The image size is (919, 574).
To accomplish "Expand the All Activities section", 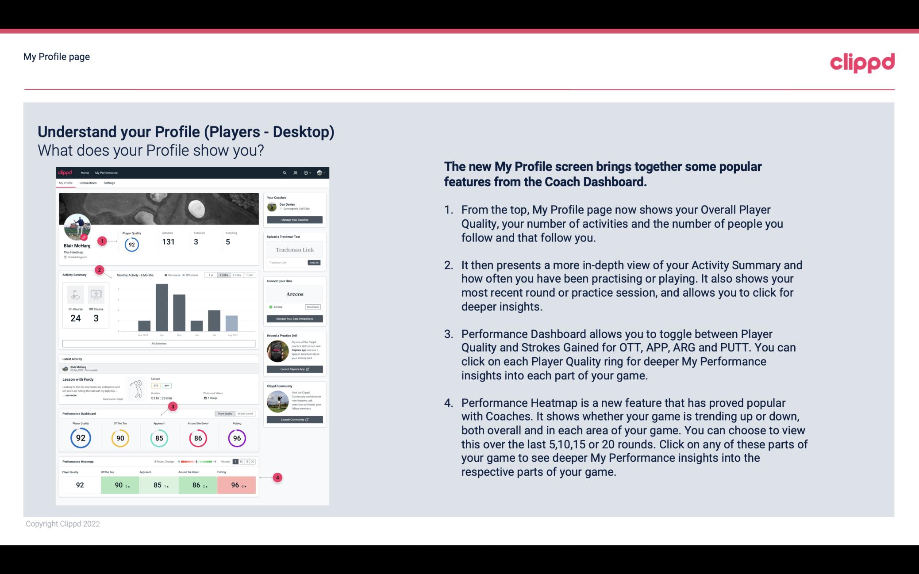I will tap(158, 343).
